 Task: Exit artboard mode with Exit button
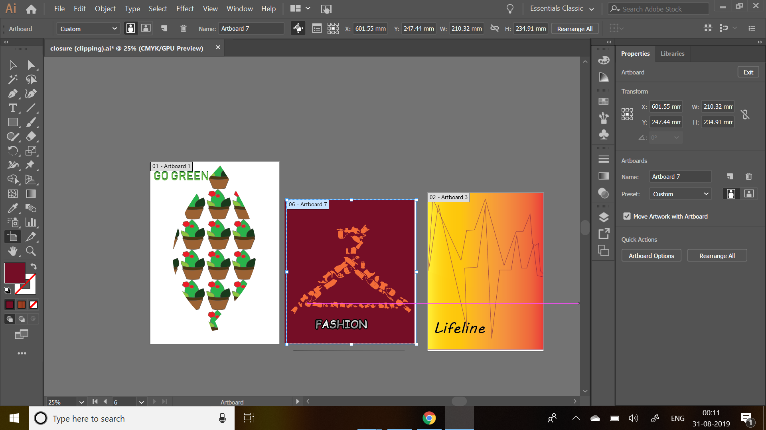748,72
